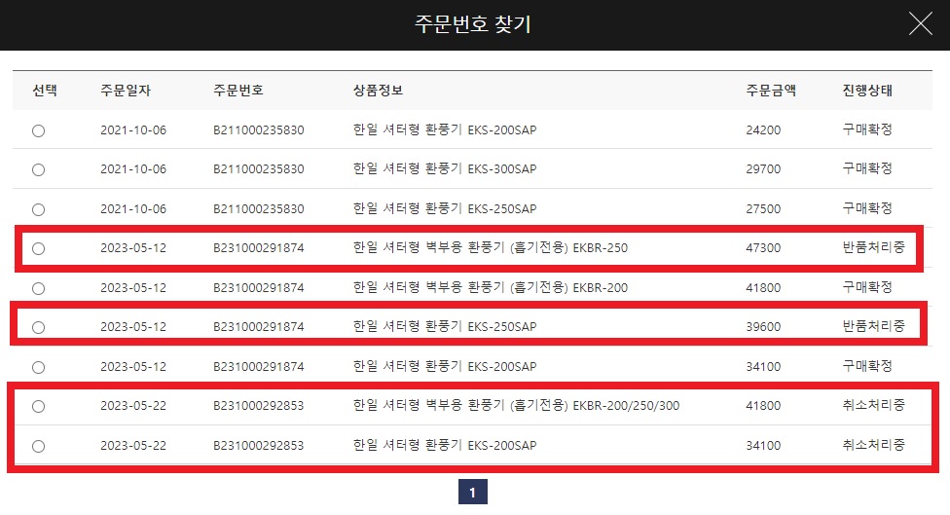
Task: Click order number B231000292853 in EKBR-200/250/300 row
Action: [x=259, y=405]
